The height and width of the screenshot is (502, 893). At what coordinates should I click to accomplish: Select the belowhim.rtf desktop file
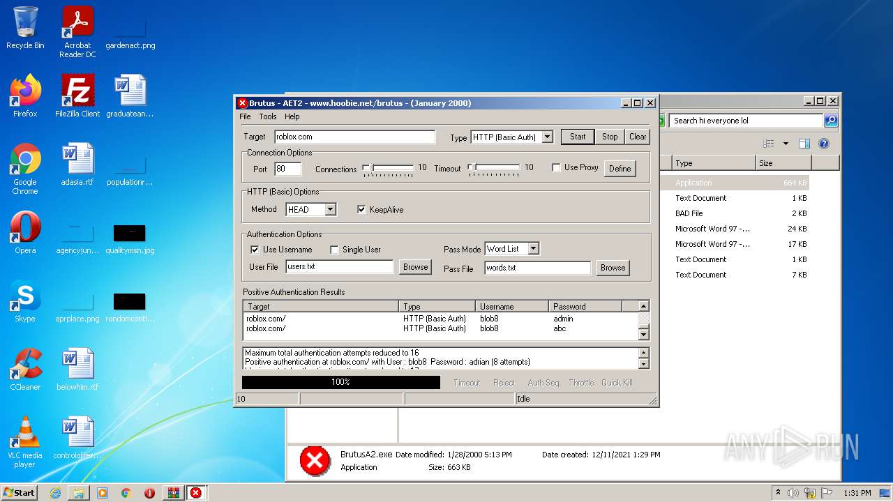[77, 370]
